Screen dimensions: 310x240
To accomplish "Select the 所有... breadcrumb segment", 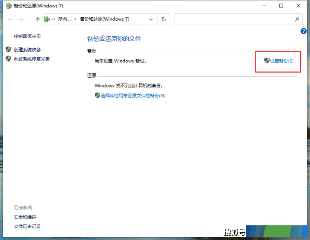I will (x=64, y=19).
